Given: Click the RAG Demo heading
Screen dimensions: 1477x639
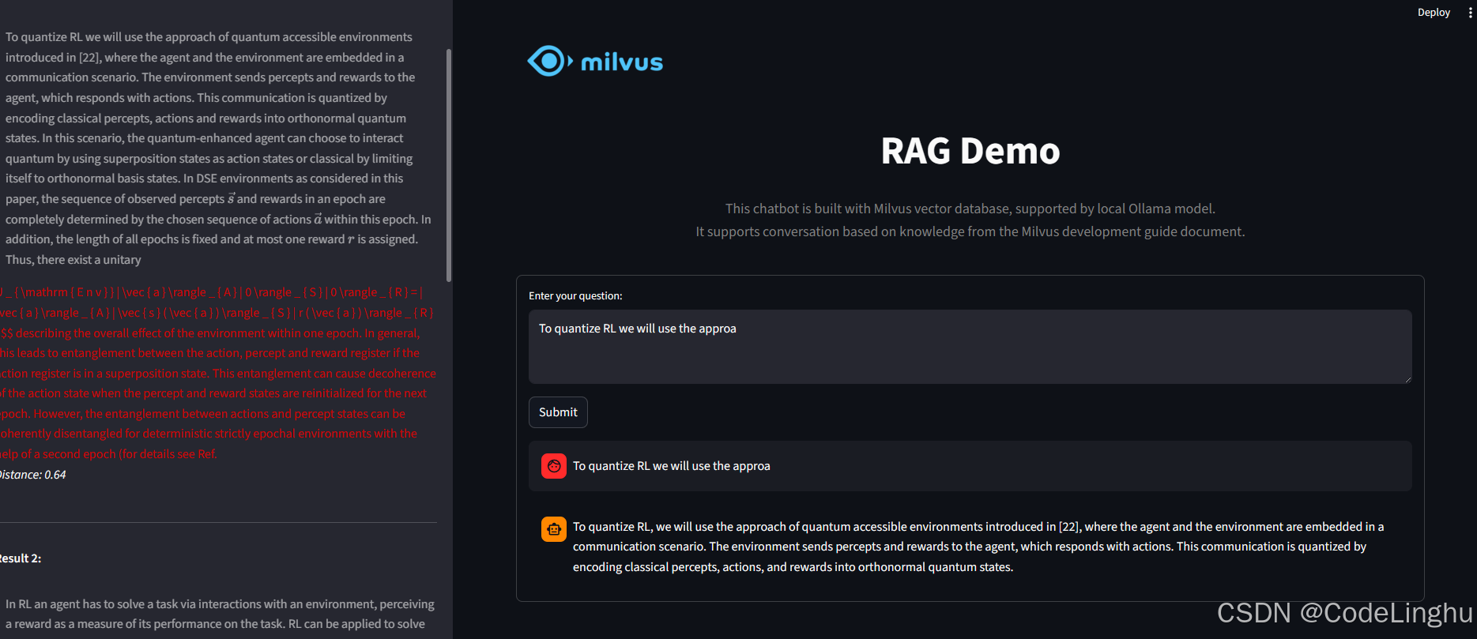Looking at the screenshot, I should click(970, 151).
